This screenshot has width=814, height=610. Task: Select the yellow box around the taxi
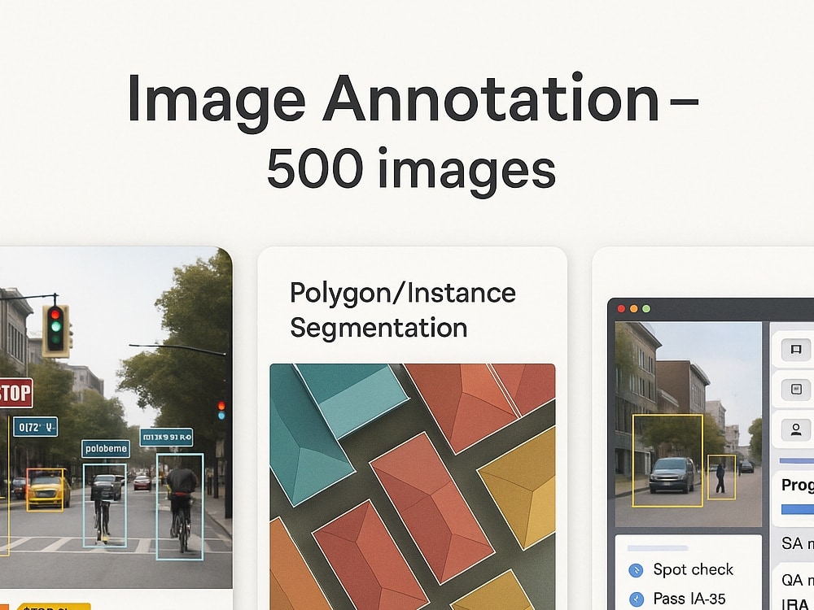click(x=45, y=489)
